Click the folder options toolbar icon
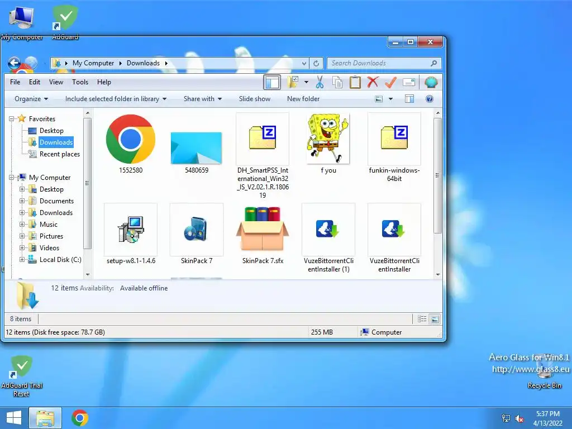Image resolution: width=572 pixels, height=429 pixels. click(x=293, y=82)
